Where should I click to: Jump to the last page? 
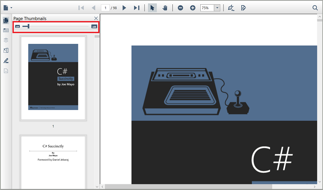click(137, 8)
